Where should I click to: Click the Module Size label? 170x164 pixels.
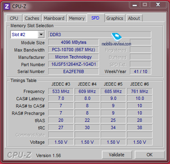tap(33, 43)
